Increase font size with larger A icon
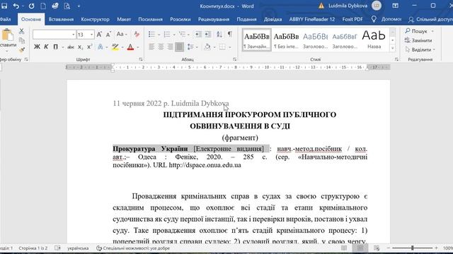 pos(99,35)
